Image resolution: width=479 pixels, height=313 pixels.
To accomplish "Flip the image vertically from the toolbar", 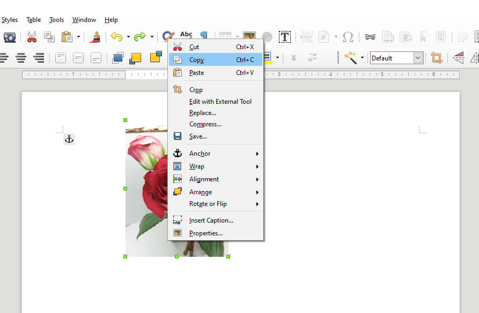I will [x=460, y=58].
